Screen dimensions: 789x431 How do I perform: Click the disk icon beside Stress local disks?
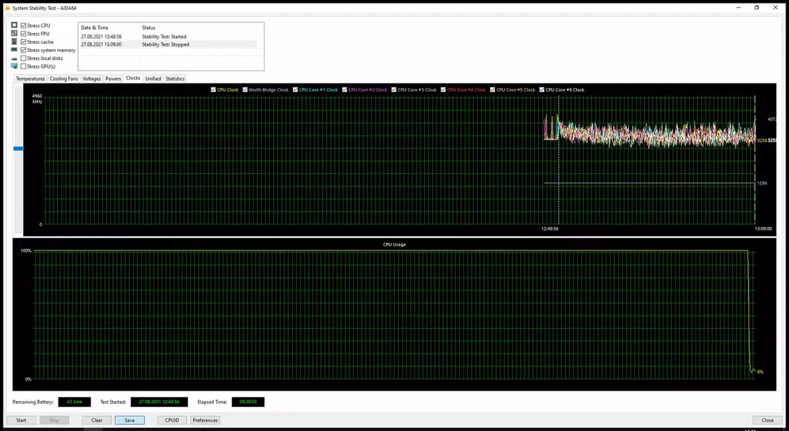tap(14, 59)
